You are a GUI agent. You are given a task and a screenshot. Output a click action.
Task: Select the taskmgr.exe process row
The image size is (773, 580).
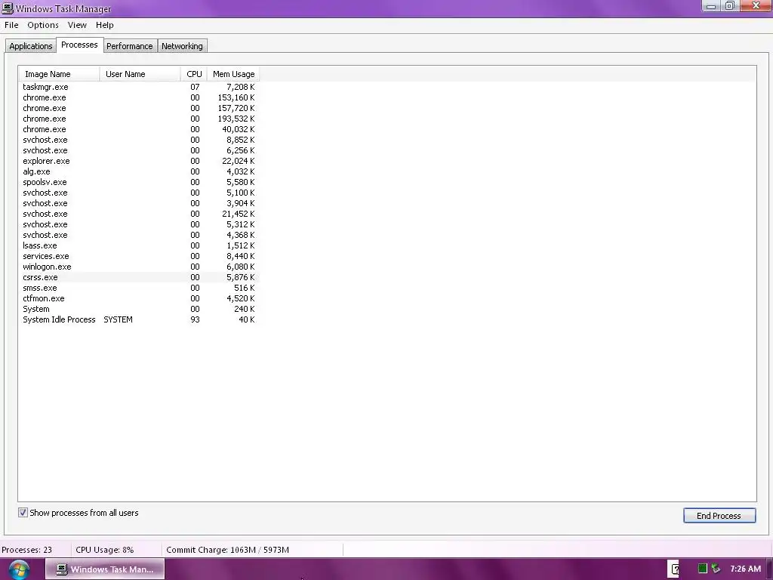(x=139, y=87)
